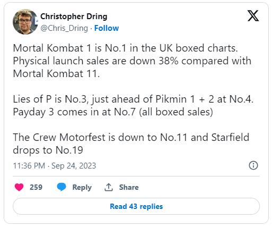
Task: Click the tweet info circle icon
Action: [253, 165]
